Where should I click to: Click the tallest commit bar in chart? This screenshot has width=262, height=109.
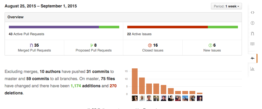(x=135, y=81)
